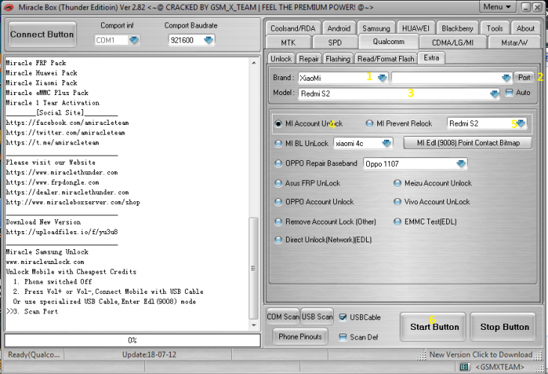Open Phone Pinouts
The height and width of the screenshot is (374, 548).
(x=300, y=337)
